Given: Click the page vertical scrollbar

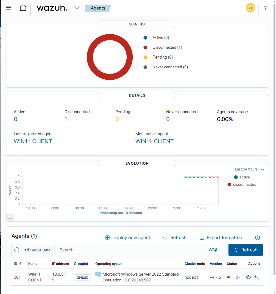Looking at the screenshot, I should (x=274, y=139).
